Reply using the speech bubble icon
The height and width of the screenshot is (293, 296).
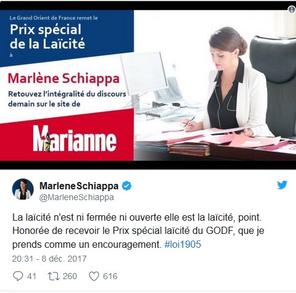(x=18, y=276)
